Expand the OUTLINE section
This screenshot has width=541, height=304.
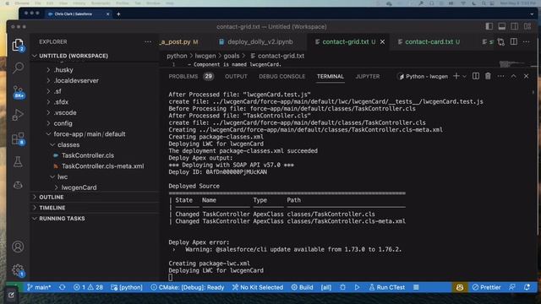pyautogui.click(x=51, y=197)
